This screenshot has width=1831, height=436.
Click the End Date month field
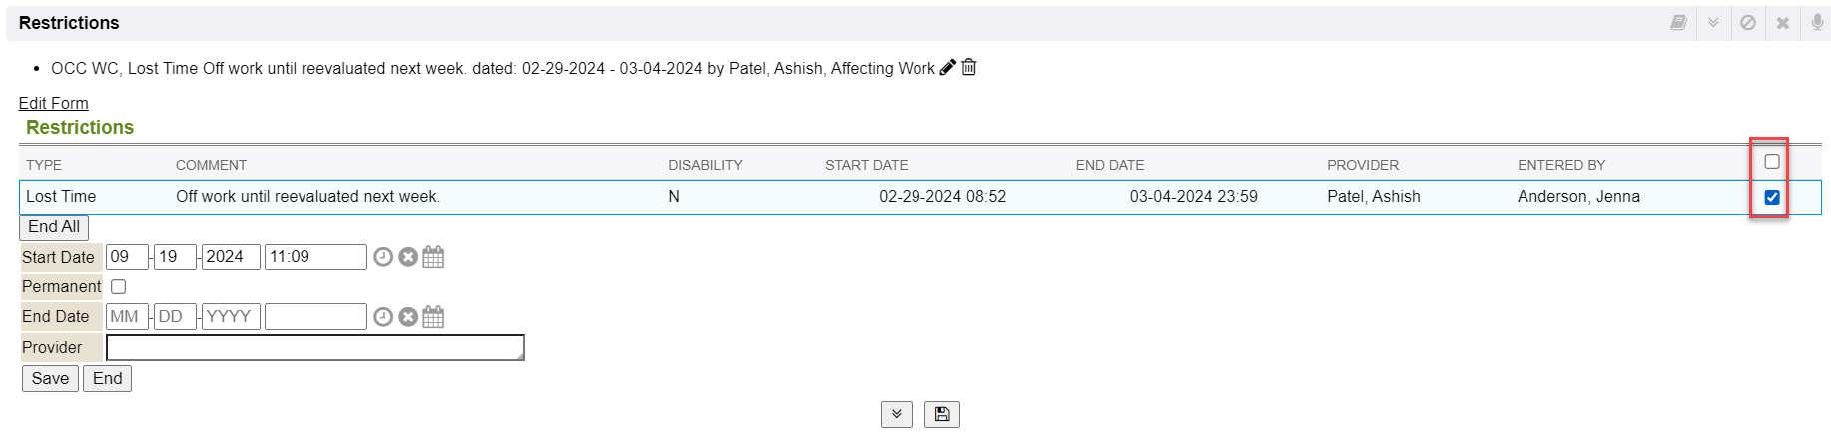tap(127, 317)
